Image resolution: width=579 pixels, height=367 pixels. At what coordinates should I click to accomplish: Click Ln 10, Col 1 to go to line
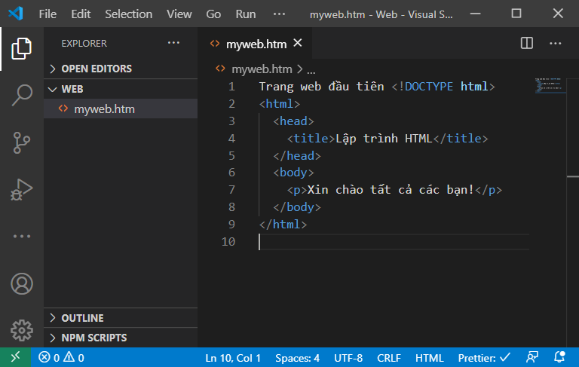point(233,358)
